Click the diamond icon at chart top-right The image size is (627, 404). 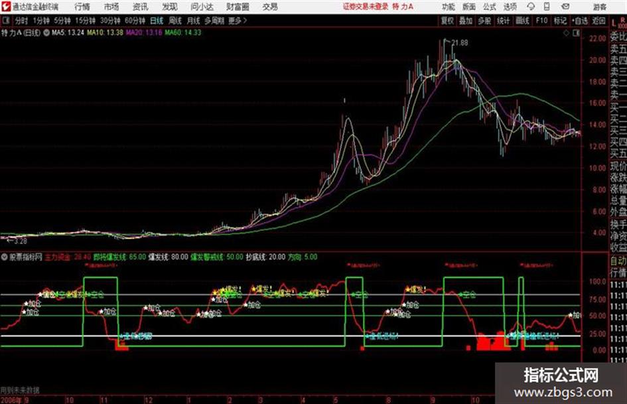pos(566,33)
